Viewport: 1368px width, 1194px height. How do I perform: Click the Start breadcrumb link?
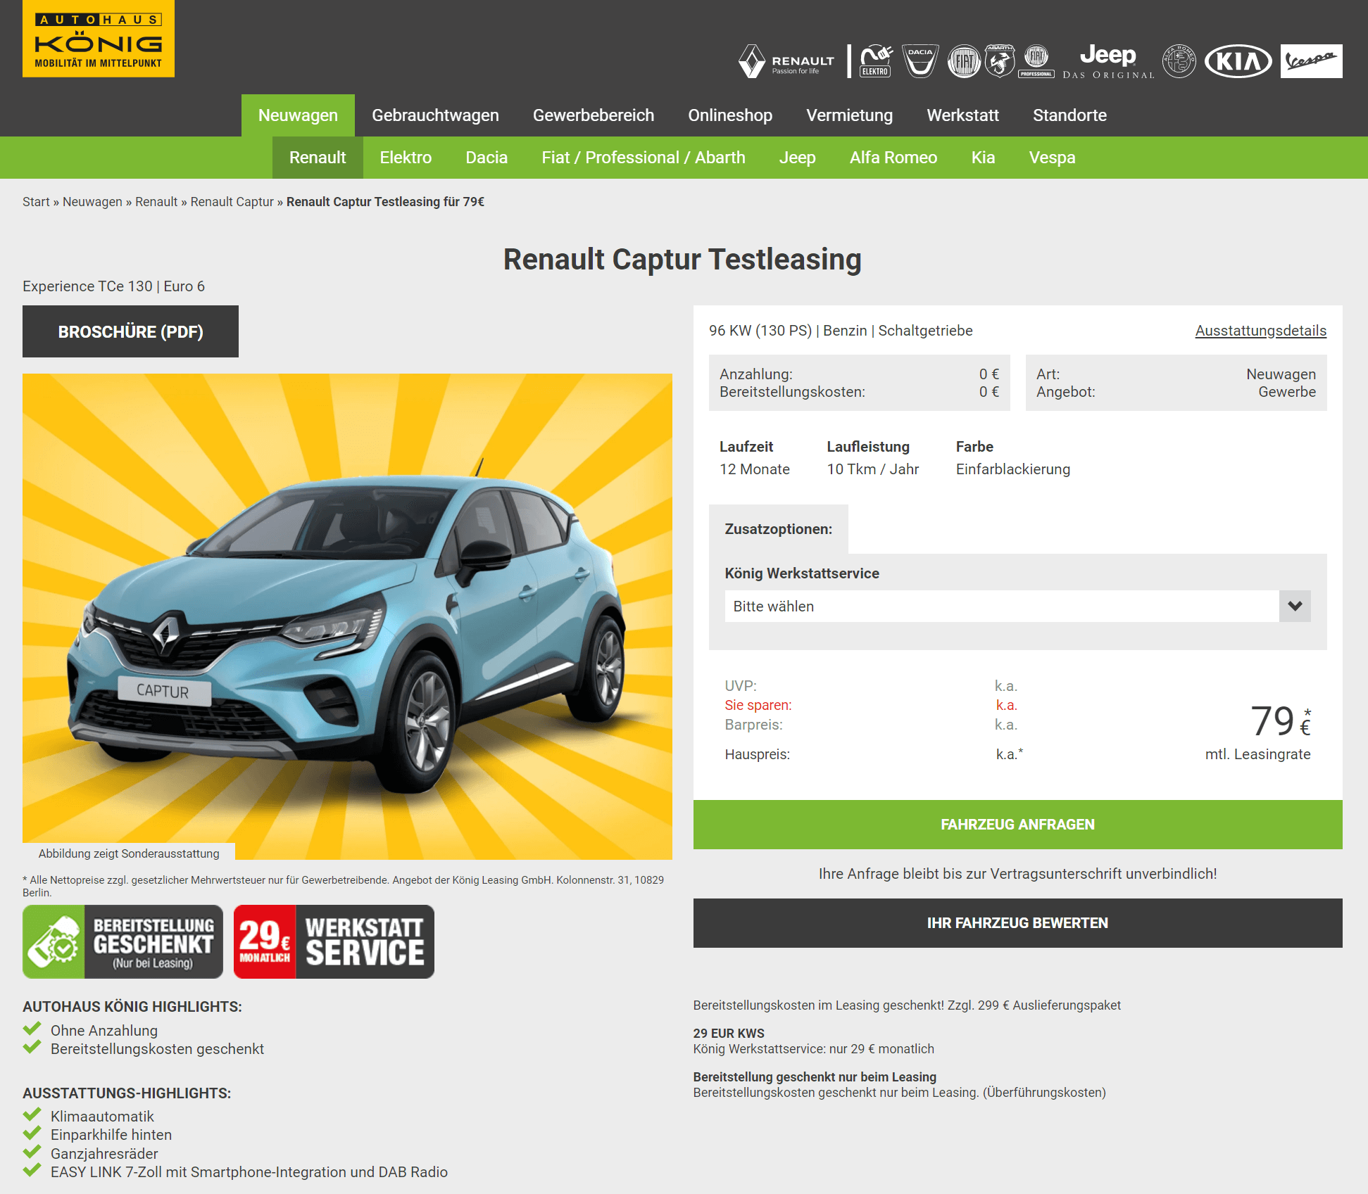[x=36, y=202]
